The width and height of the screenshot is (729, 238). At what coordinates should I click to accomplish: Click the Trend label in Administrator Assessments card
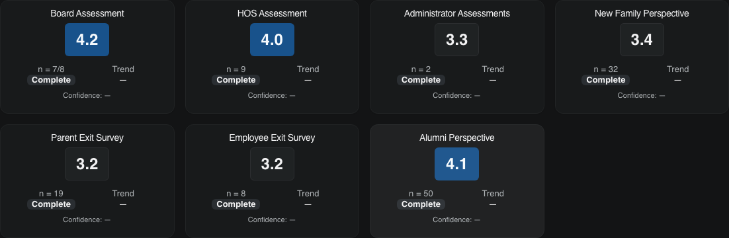tap(493, 69)
